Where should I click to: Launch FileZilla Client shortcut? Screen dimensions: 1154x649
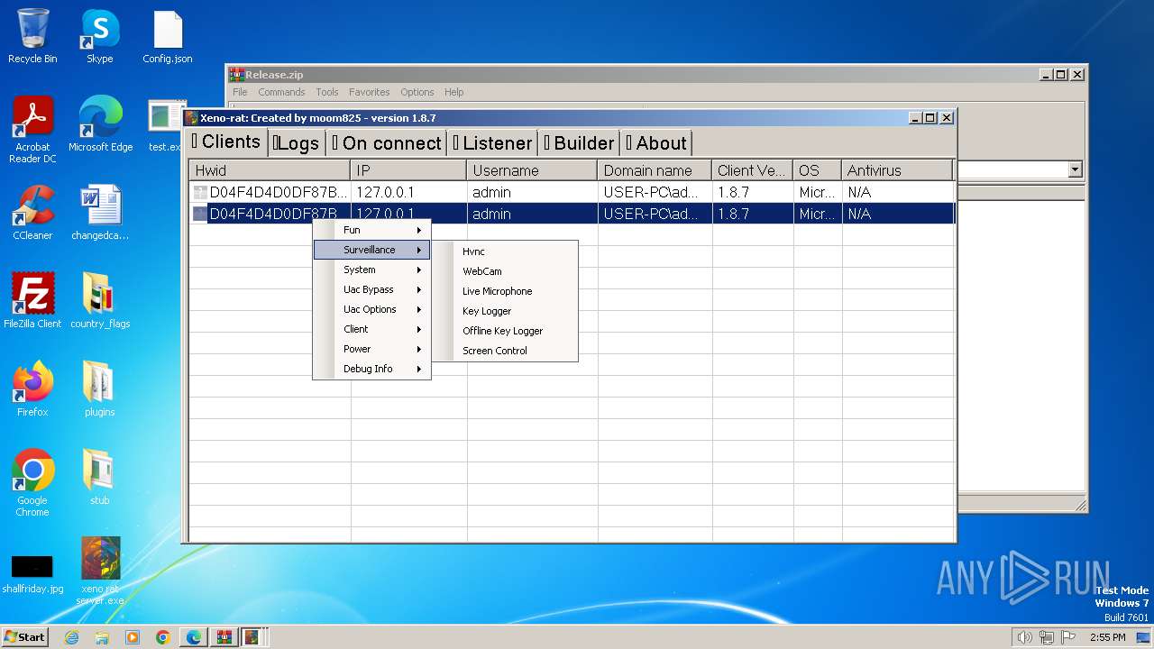coord(32,301)
